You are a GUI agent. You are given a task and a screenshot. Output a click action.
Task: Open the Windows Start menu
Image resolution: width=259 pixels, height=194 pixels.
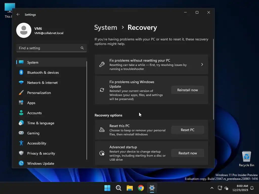click(x=107, y=188)
